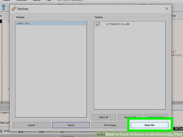Open the Favourites menu in main window
Image resolution: width=183 pixels, height=137 pixels.
tap(21, 1)
